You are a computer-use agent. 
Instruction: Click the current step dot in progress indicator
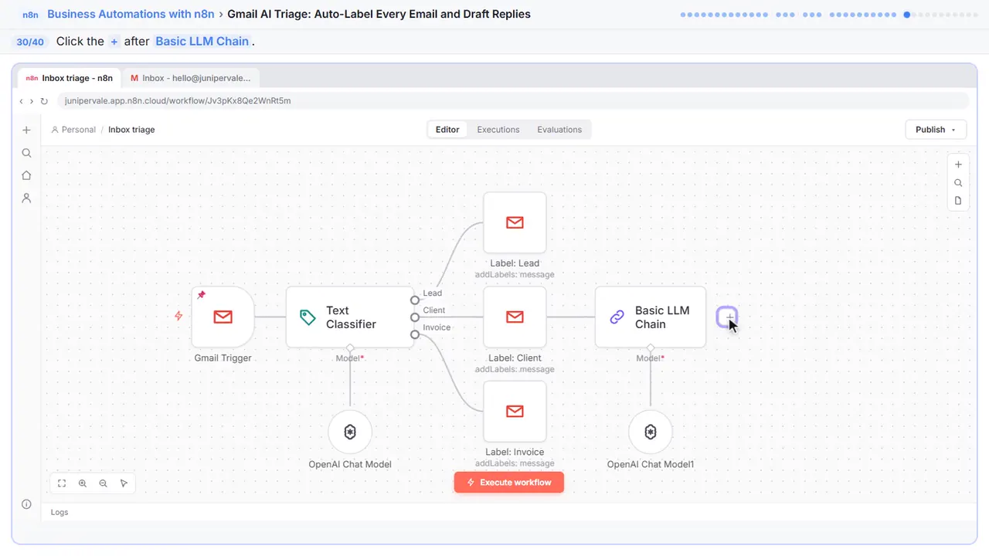point(907,14)
